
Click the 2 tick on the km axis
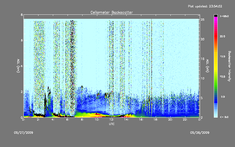coord(22,92)
